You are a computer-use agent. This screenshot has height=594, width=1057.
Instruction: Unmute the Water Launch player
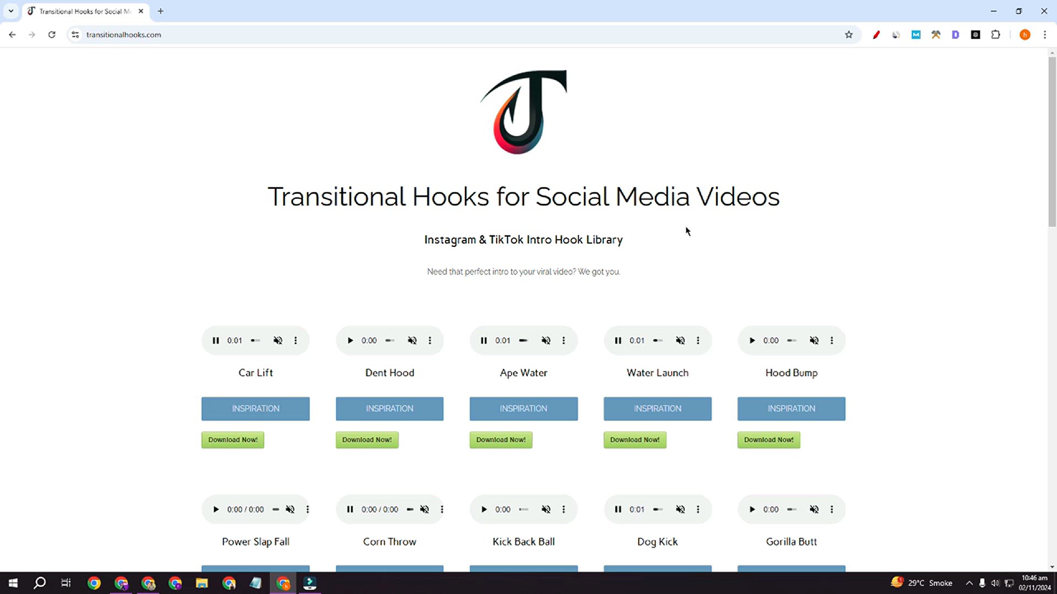click(x=680, y=340)
